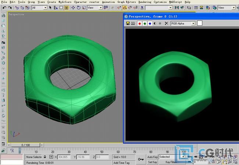
Task: Toggle the Spinner Snap icon
Action: pos(135,8)
